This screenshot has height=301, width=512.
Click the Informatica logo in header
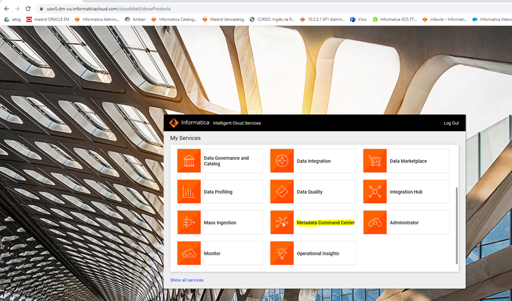point(189,123)
